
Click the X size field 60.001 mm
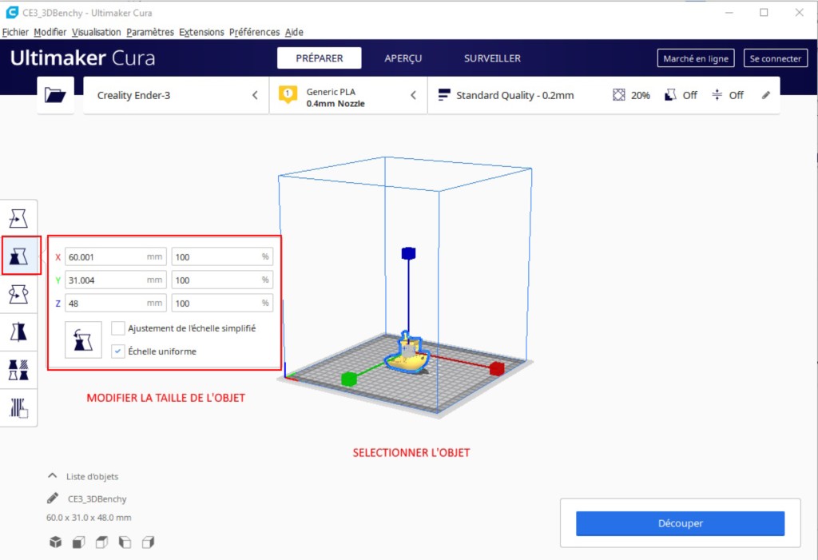[x=116, y=256]
